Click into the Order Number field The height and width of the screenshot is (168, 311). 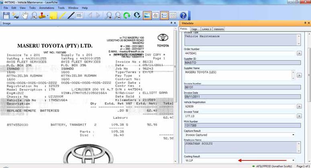pos(240,53)
